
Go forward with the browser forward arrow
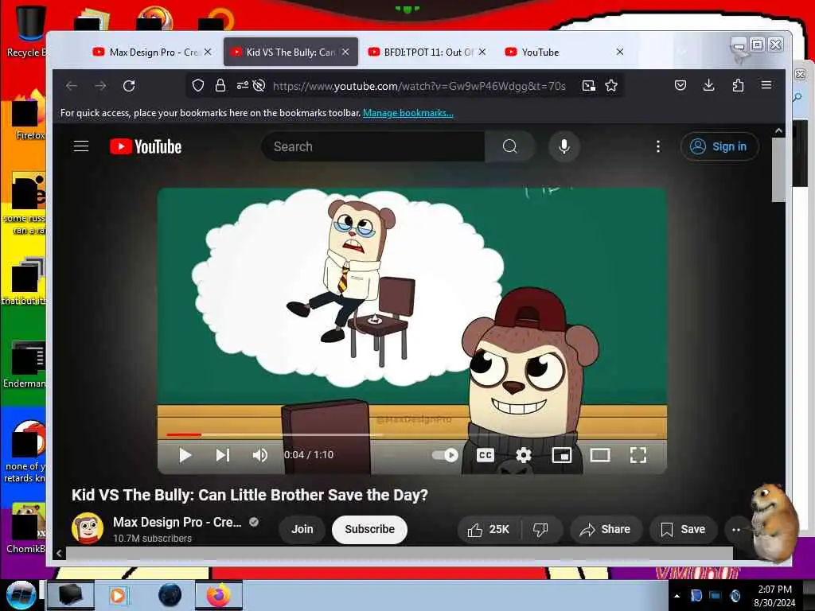click(x=100, y=86)
